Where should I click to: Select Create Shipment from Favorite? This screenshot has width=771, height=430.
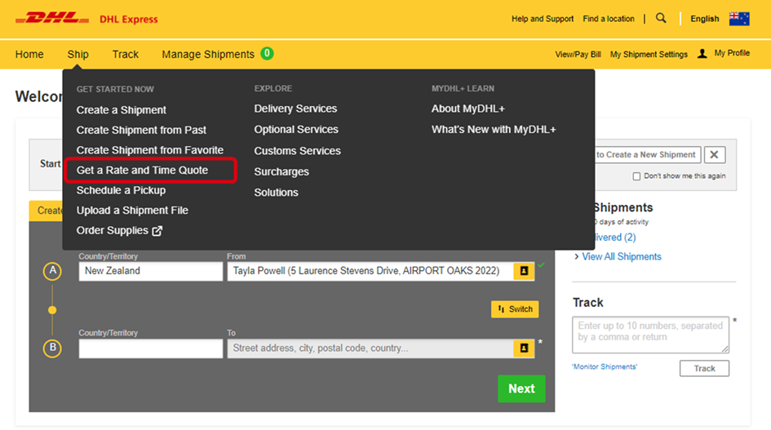149,150
